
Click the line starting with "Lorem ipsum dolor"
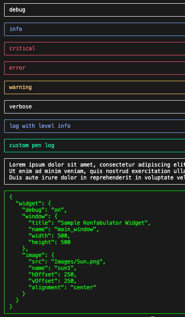[x=97, y=165]
